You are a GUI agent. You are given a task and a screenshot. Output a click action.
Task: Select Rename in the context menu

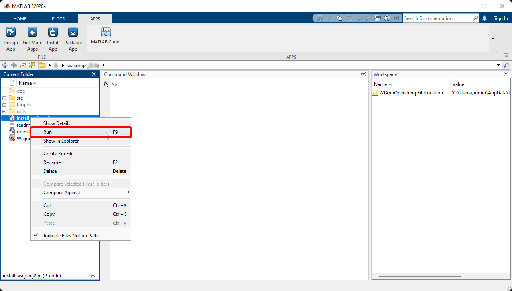coord(81,162)
